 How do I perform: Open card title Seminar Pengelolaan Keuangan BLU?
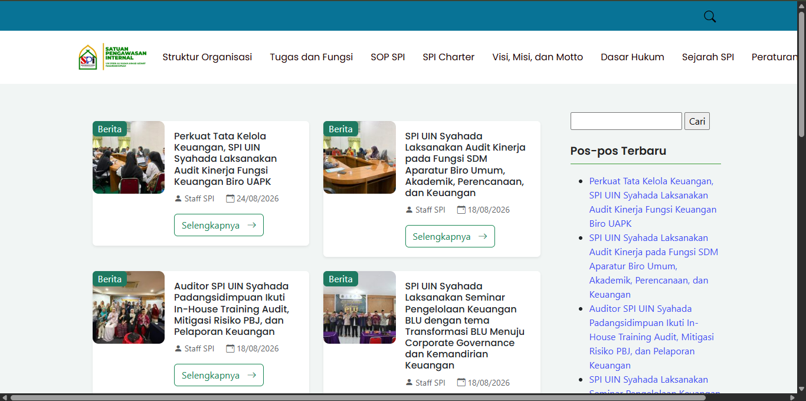tap(464, 325)
